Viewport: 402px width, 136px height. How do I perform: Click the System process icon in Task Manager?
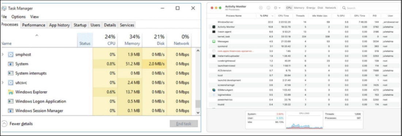pos(11,64)
